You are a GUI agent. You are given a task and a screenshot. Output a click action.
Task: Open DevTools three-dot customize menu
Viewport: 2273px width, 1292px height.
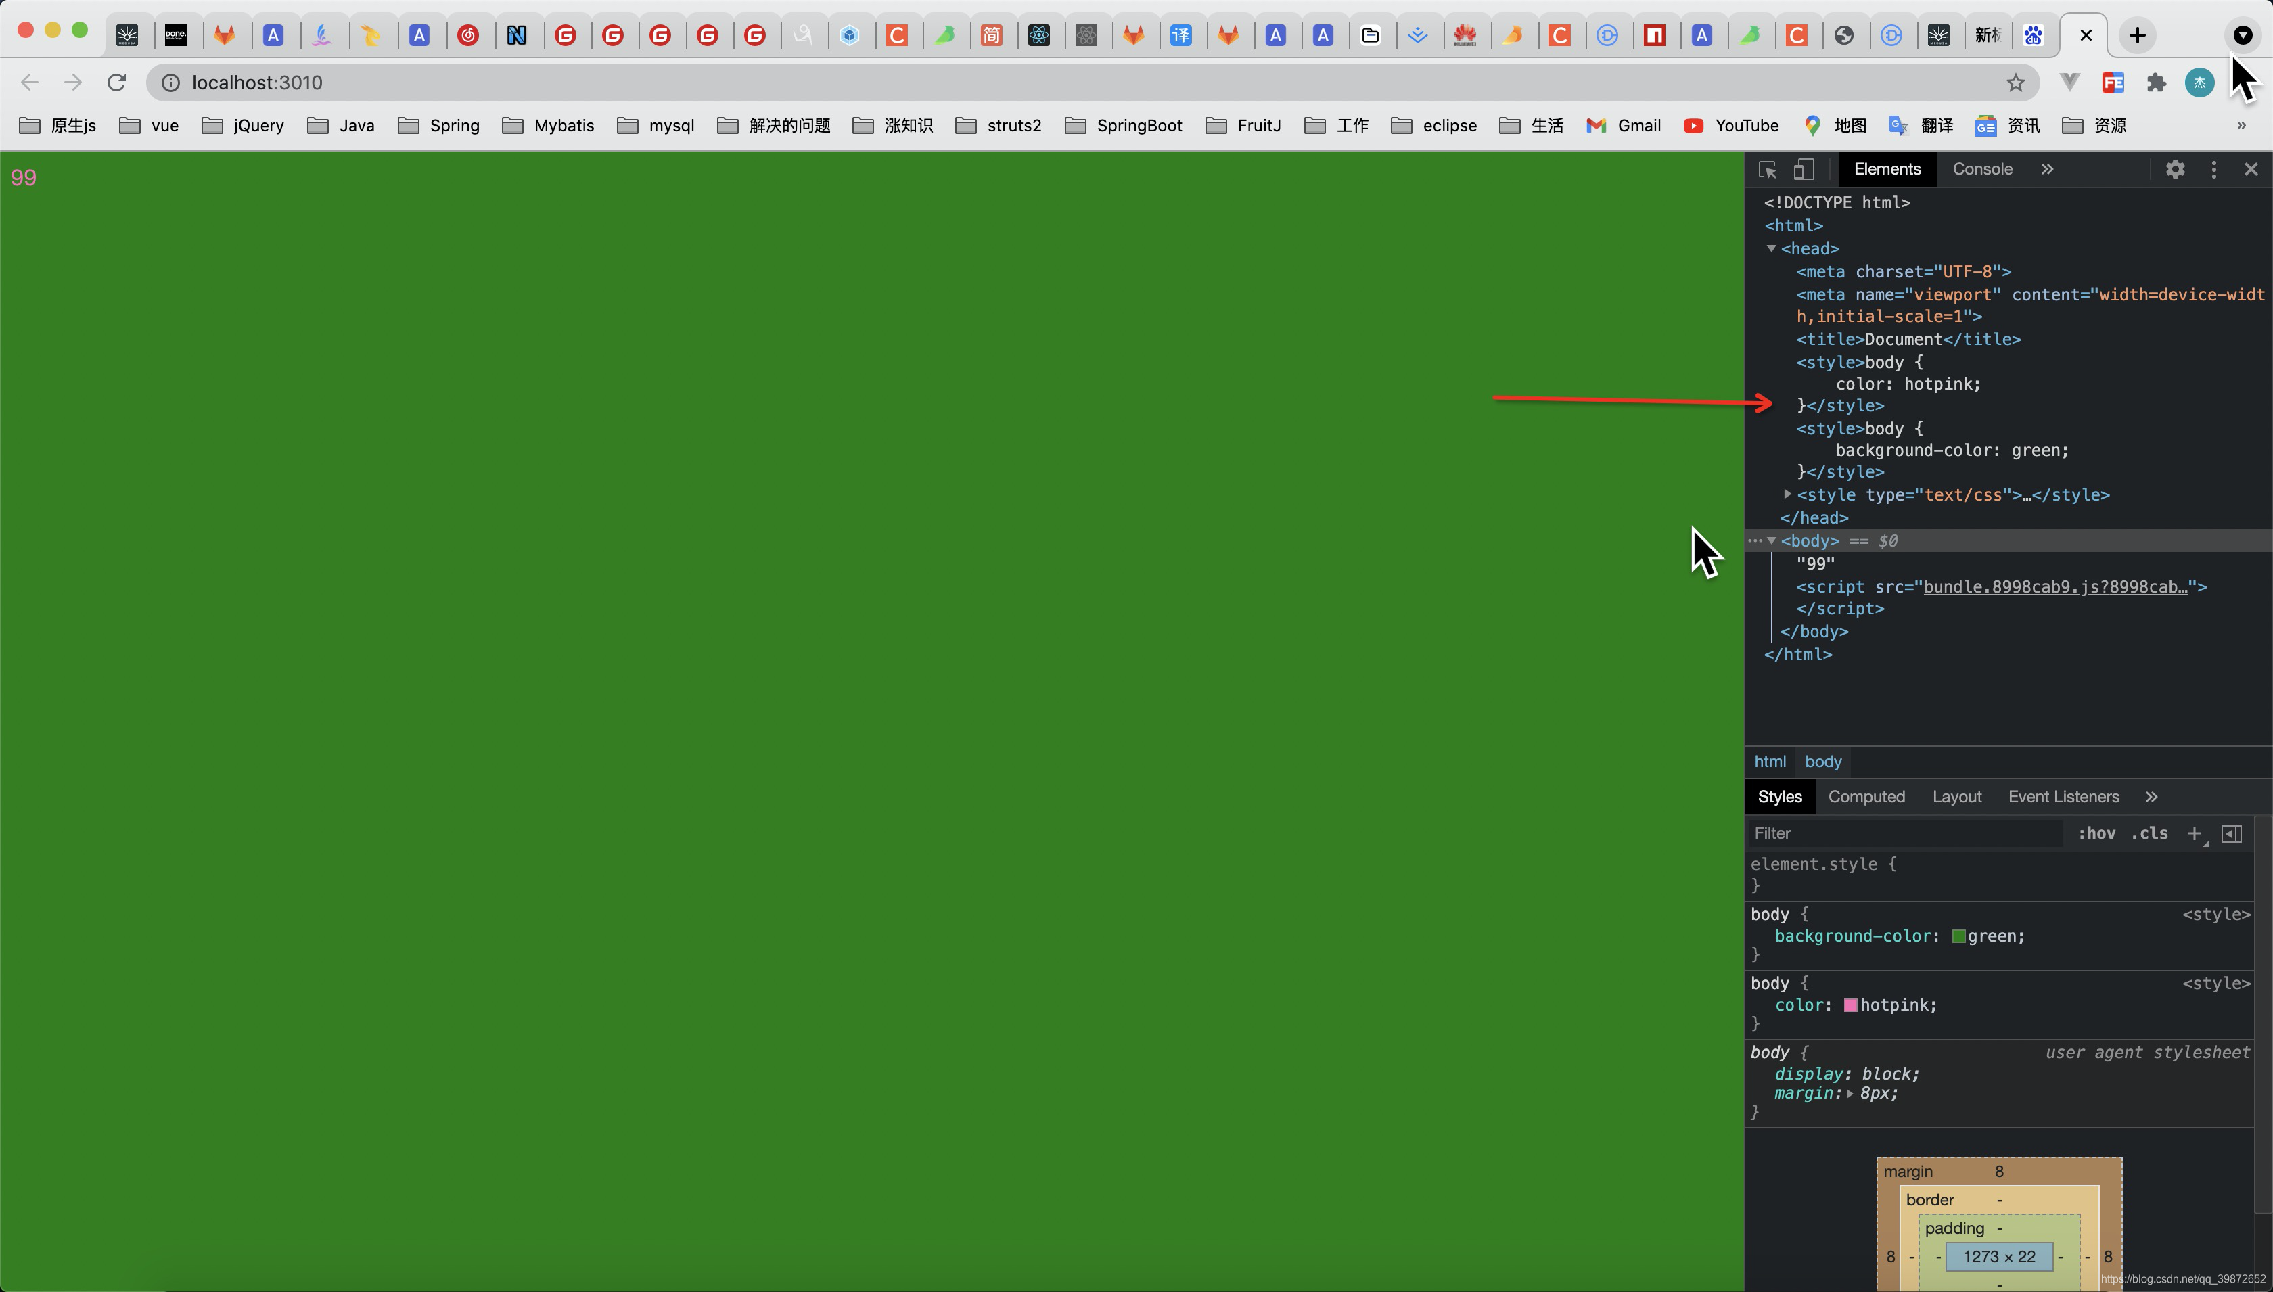[2213, 170]
